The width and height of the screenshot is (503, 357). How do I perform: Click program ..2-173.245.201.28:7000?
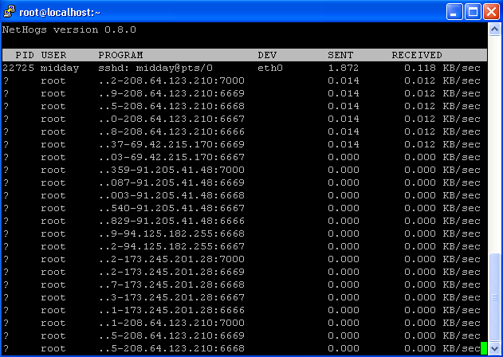click(x=171, y=259)
